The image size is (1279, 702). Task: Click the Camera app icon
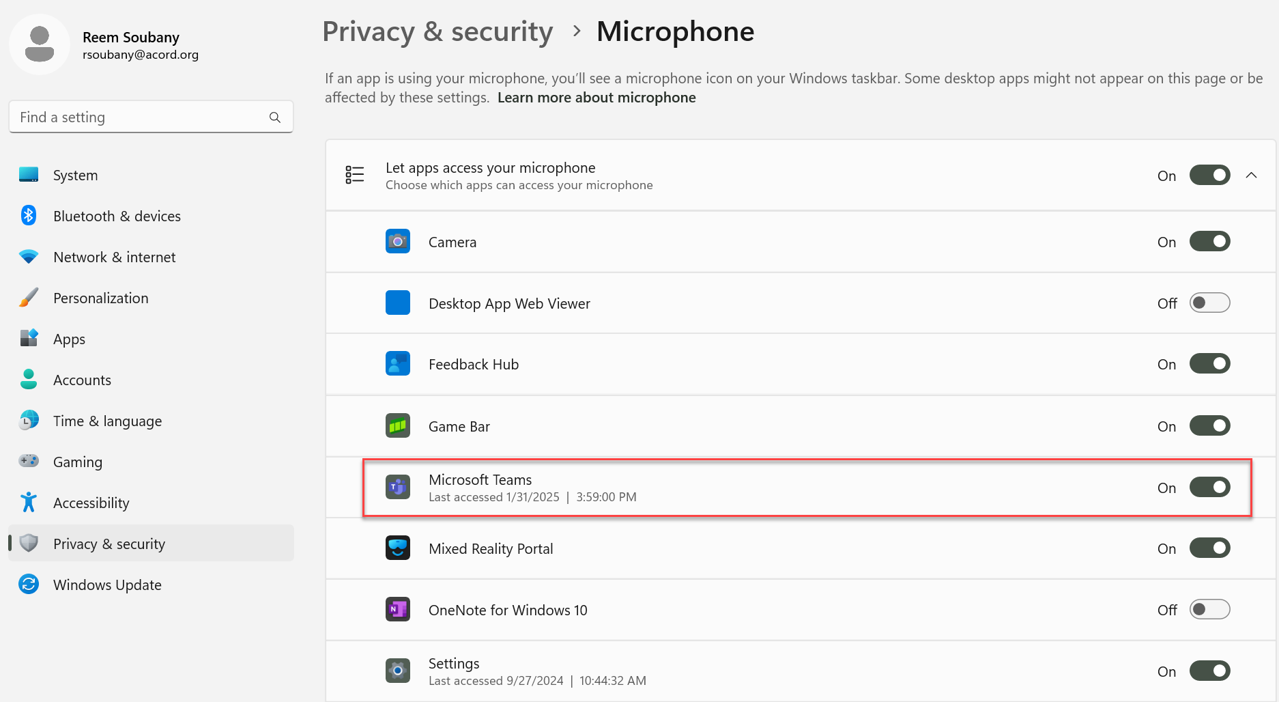click(397, 242)
